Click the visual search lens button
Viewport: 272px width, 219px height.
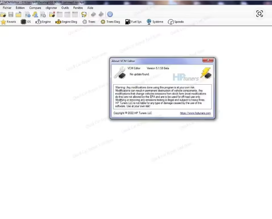259,14
